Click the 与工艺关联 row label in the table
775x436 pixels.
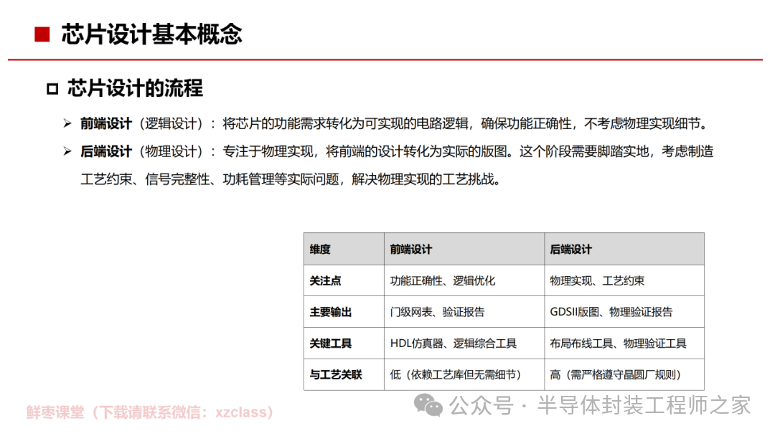point(335,374)
